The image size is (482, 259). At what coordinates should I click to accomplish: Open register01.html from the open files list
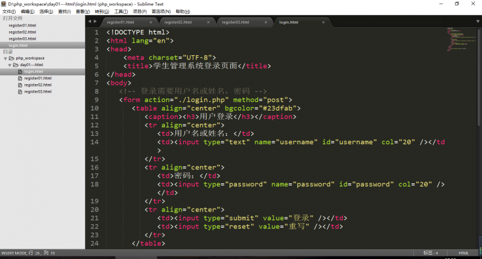tap(22, 25)
